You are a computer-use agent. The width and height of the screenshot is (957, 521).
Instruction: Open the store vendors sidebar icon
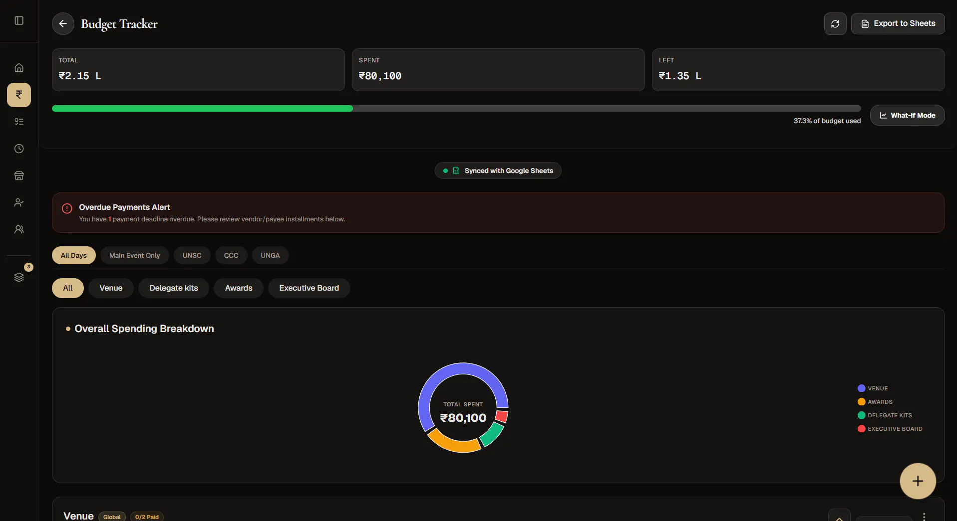19,175
